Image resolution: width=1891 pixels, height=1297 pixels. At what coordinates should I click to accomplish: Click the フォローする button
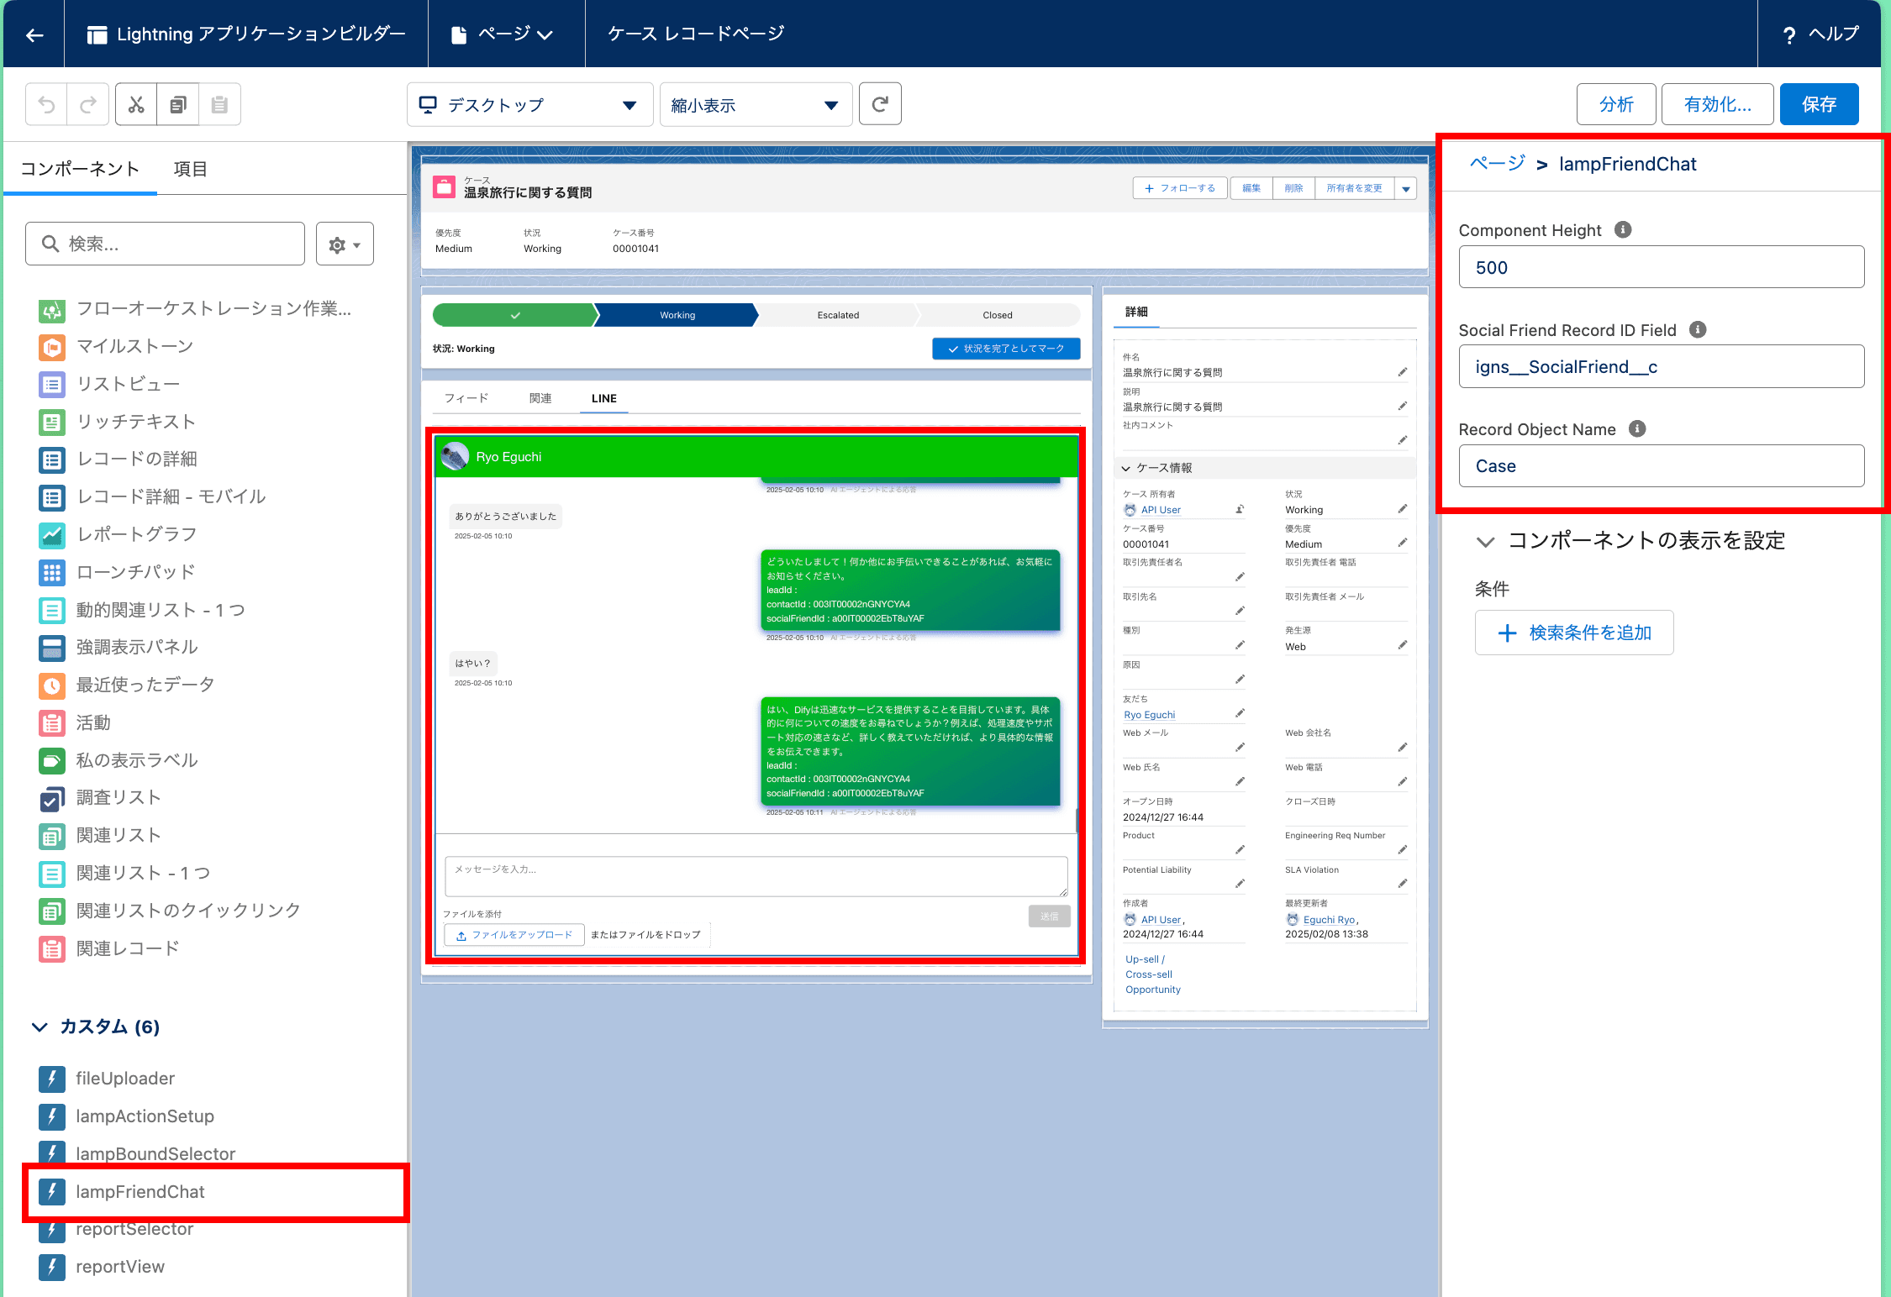(x=1180, y=188)
